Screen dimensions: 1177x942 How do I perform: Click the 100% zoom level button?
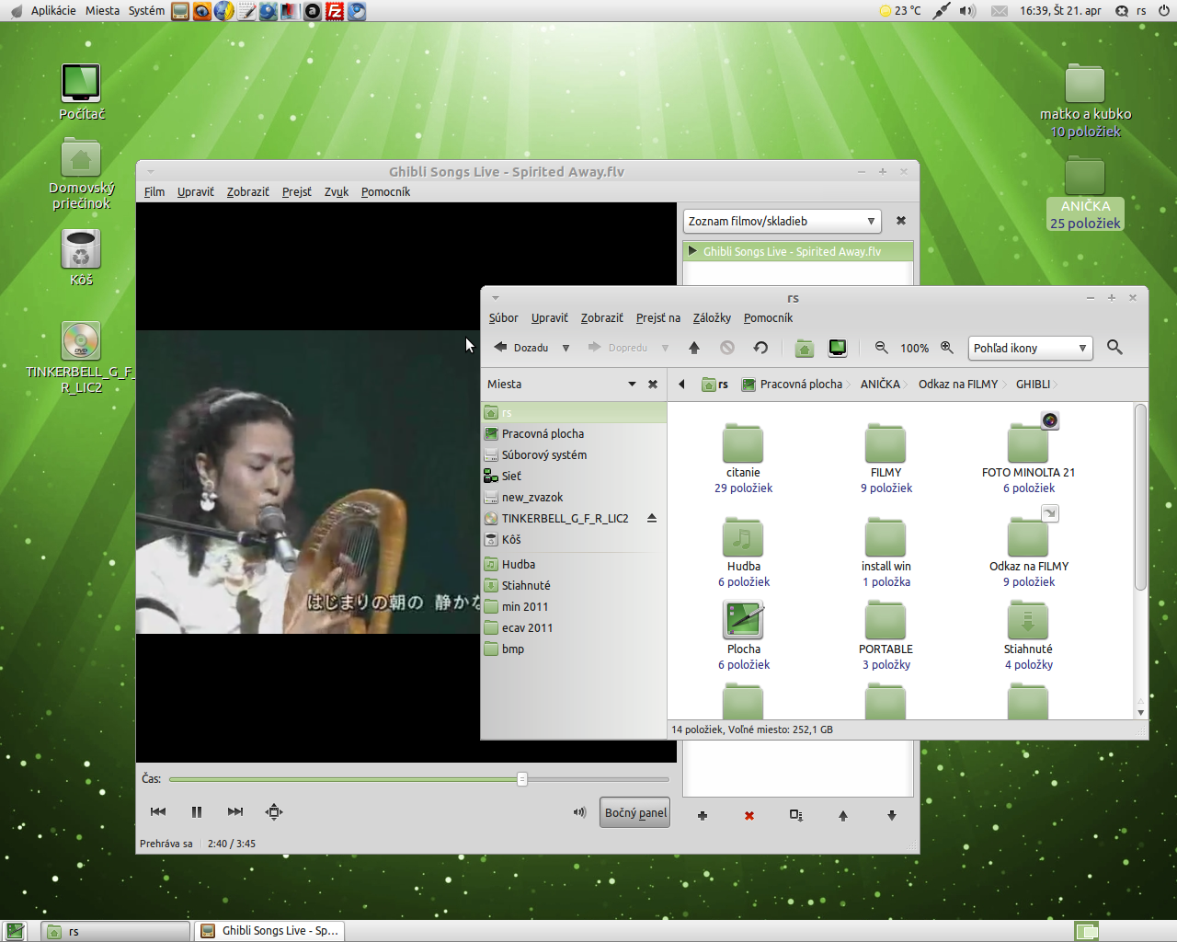[914, 348]
